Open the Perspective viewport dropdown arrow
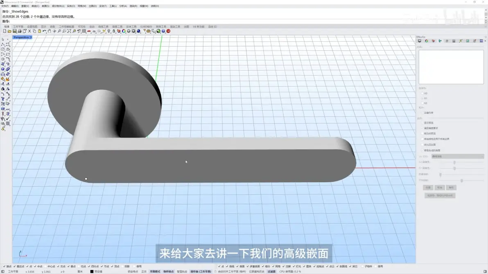The image size is (488, 274). [31, 38]
